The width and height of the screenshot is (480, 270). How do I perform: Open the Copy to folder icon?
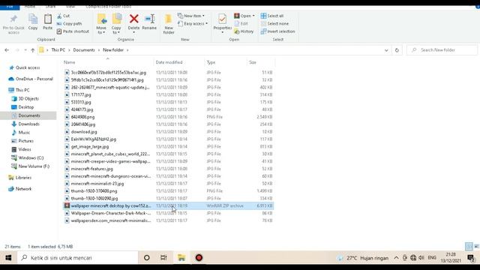click(117, 19)
